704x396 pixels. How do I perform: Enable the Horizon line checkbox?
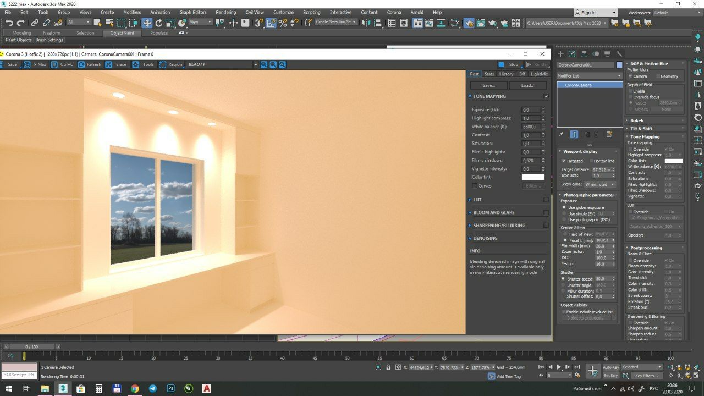pyautogui.click(x=590, y=161)
